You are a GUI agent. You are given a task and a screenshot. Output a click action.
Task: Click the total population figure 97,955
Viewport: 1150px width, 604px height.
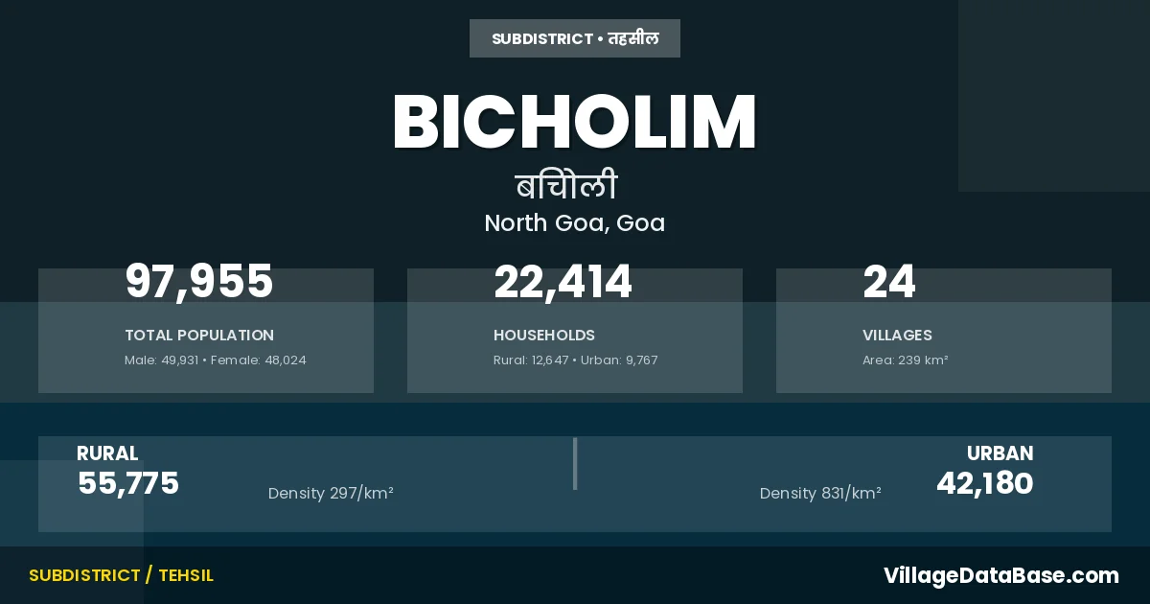[199, 282]
